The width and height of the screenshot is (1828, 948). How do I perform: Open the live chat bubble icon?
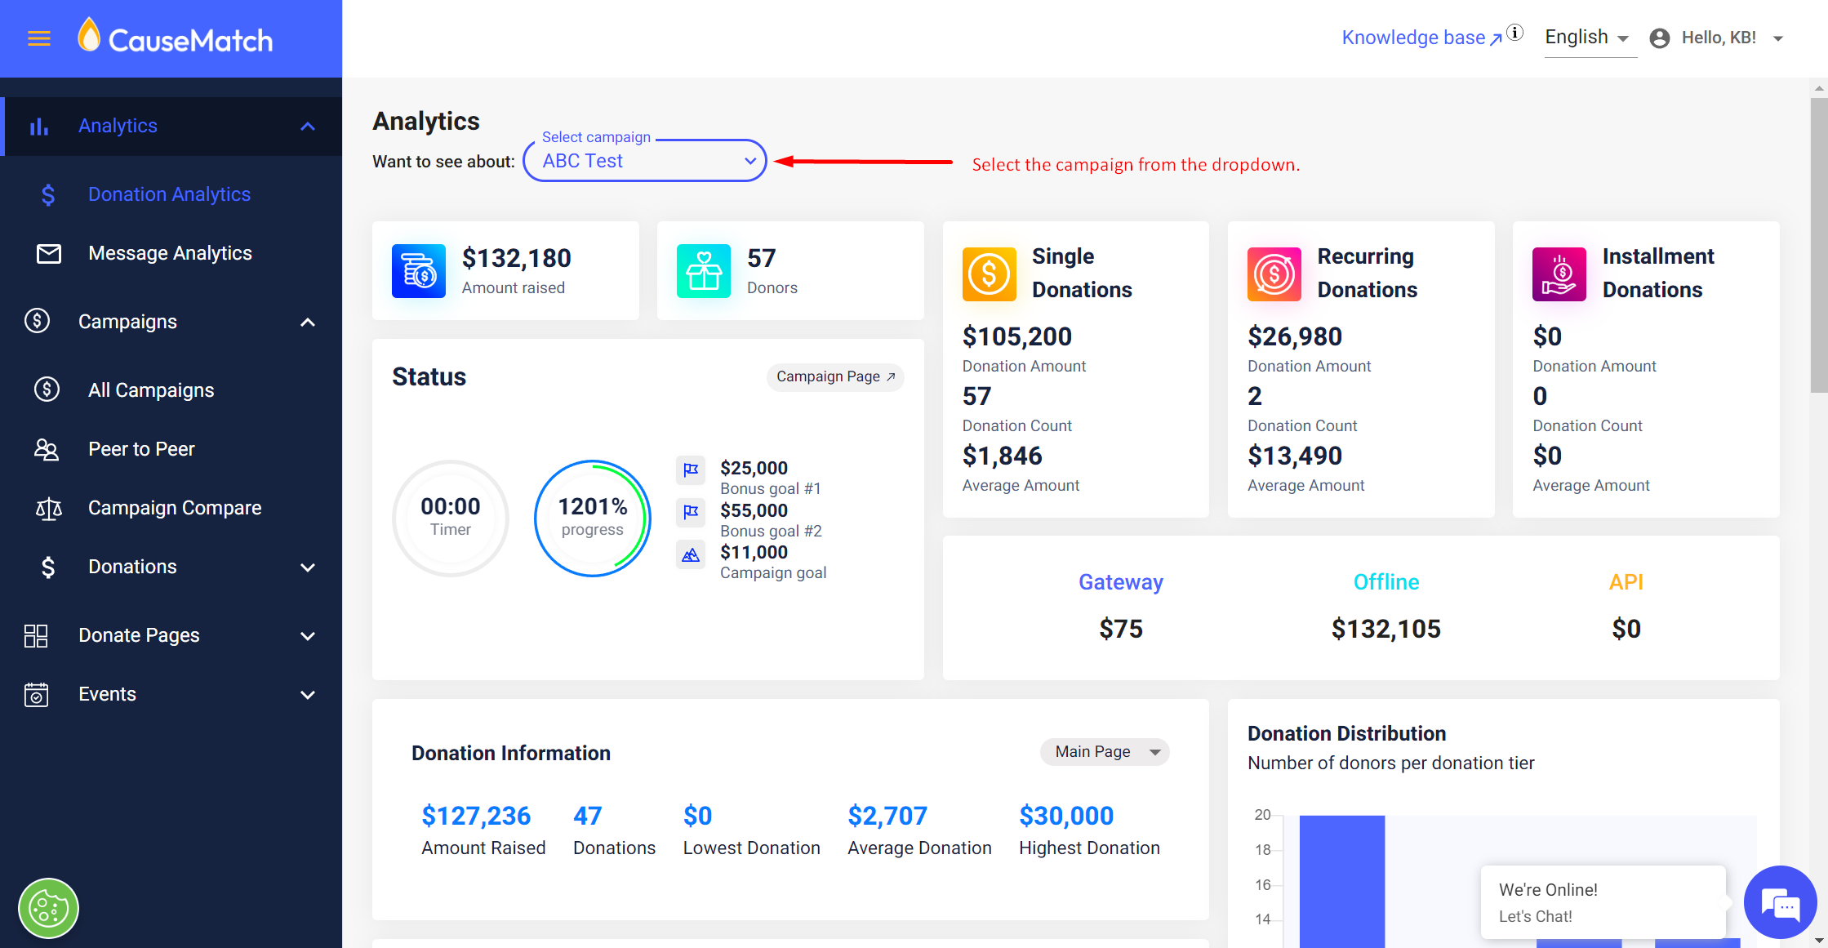(1780, 903)
